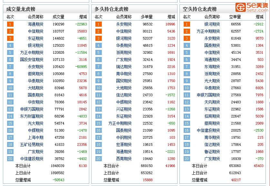Open 信达期货 in 多头持仓龙虎榜 table
The image size is (270, 186).
click(x=124, y=95)
